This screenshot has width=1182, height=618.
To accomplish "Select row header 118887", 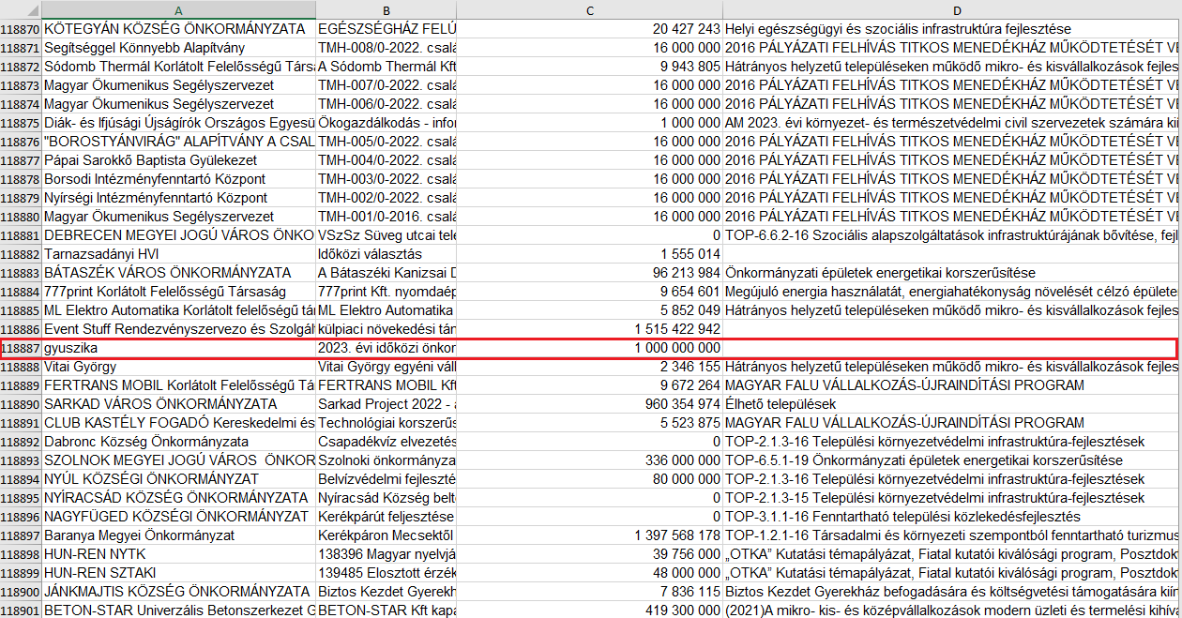I will tap(20, 348).
